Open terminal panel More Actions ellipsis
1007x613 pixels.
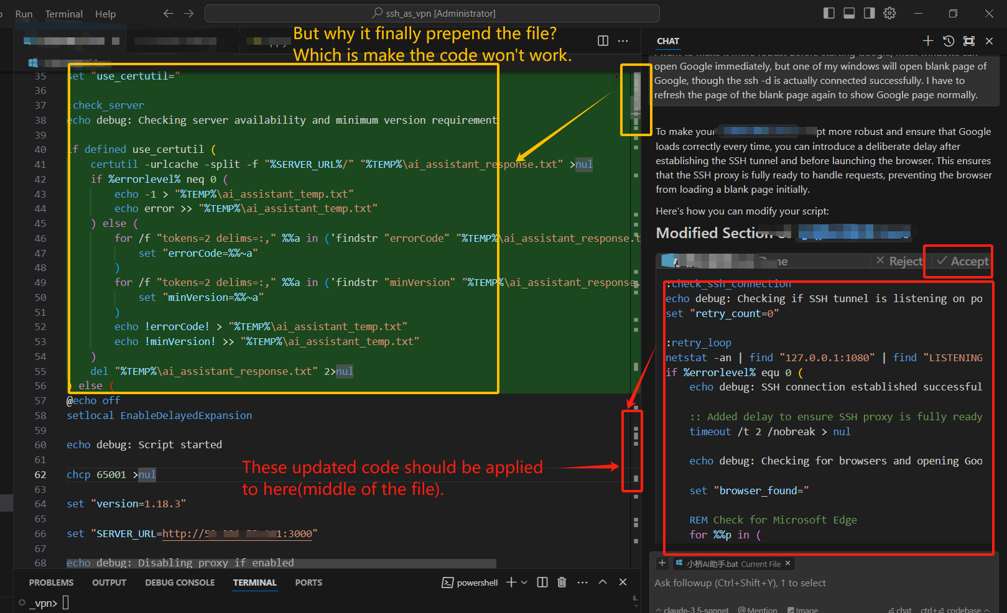pyautogui.click(x=582, y=582)
